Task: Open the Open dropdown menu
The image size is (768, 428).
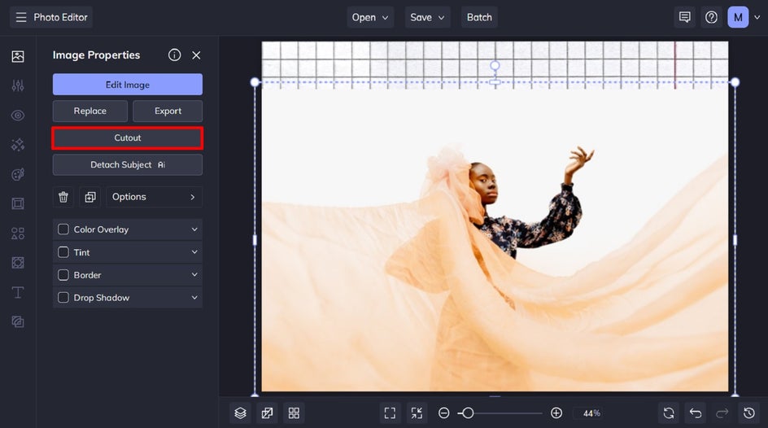Action: 370,17
